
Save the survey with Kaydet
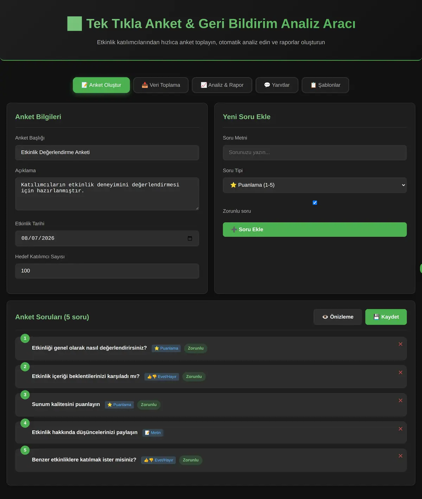386,317
